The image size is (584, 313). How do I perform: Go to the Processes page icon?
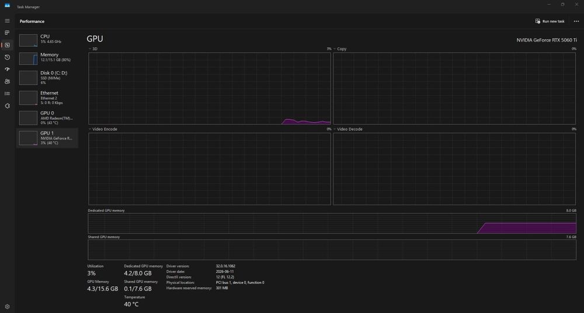click(x=7, y=33)
